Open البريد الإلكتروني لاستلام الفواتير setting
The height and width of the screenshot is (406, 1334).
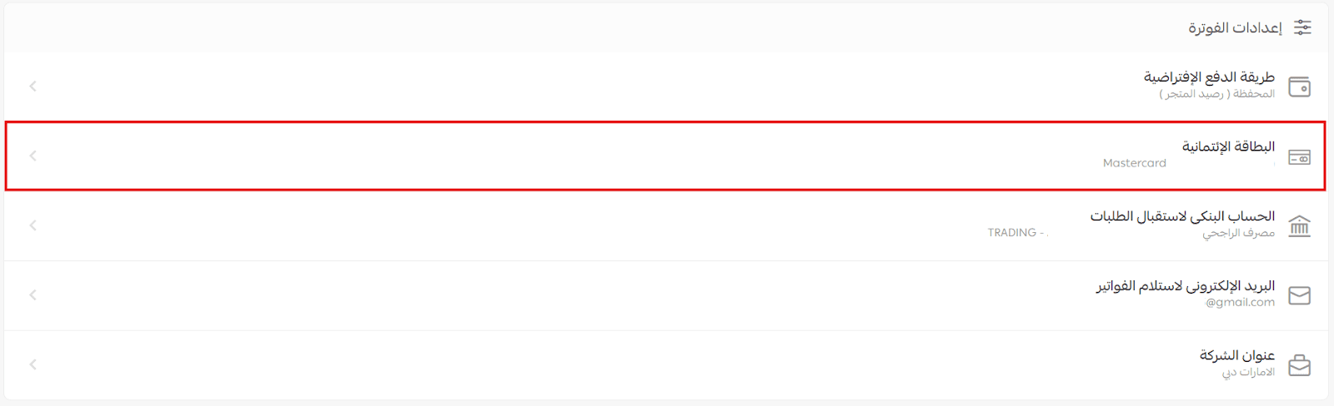tap(1185, 286)
